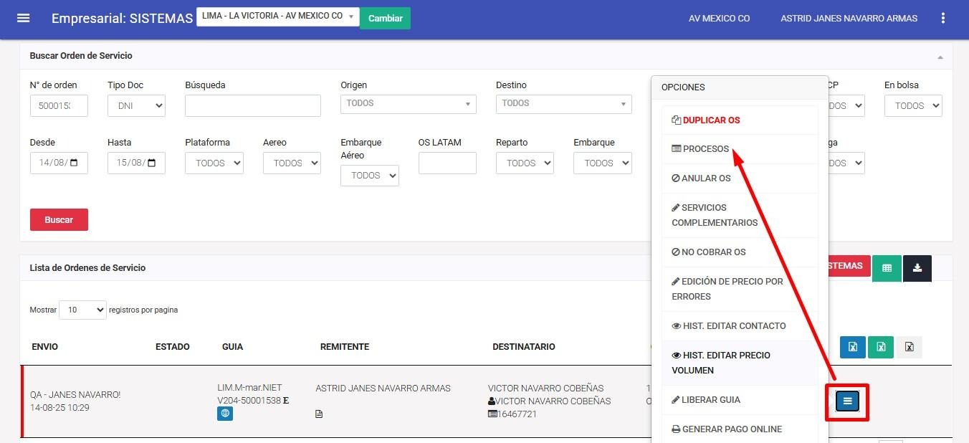Click the dark download icon button

click(917, 267)
